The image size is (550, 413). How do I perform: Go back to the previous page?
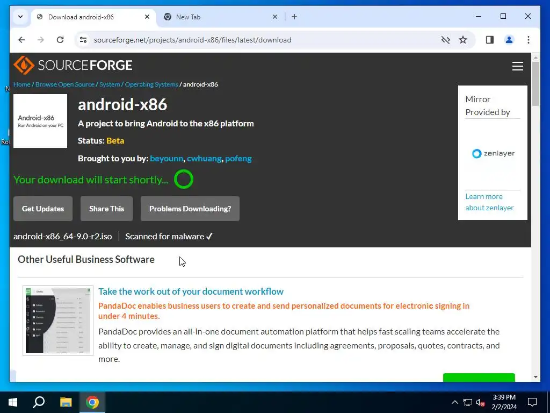[21, 40]
